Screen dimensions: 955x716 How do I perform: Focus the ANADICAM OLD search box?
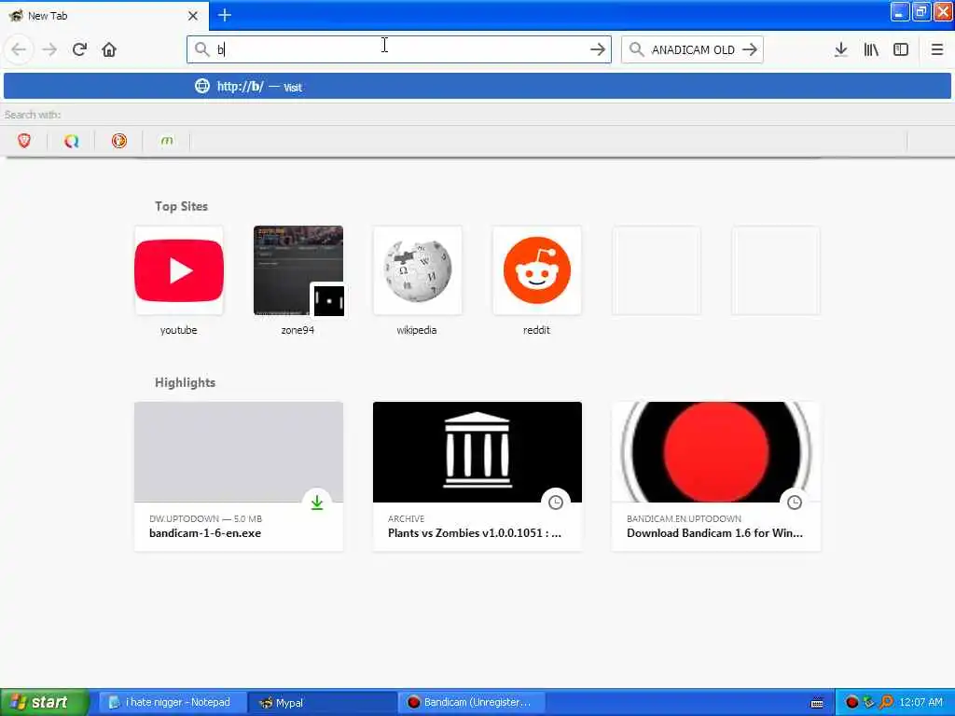pos(692,49)
